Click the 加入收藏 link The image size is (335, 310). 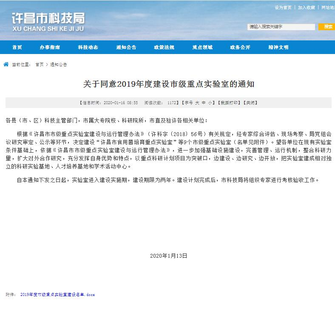307,8
